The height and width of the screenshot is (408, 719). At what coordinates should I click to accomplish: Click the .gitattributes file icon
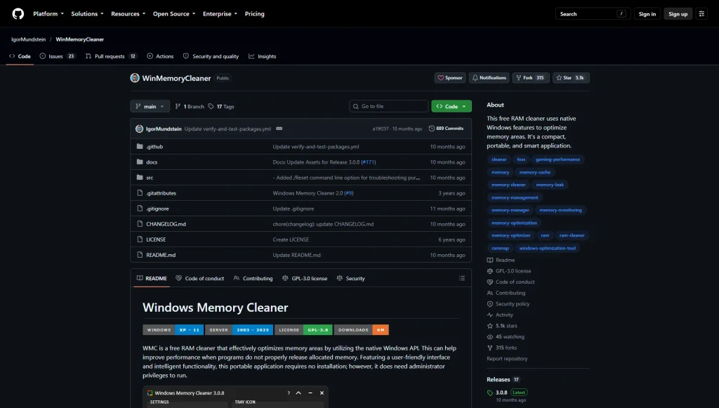(x=140, y=193)
